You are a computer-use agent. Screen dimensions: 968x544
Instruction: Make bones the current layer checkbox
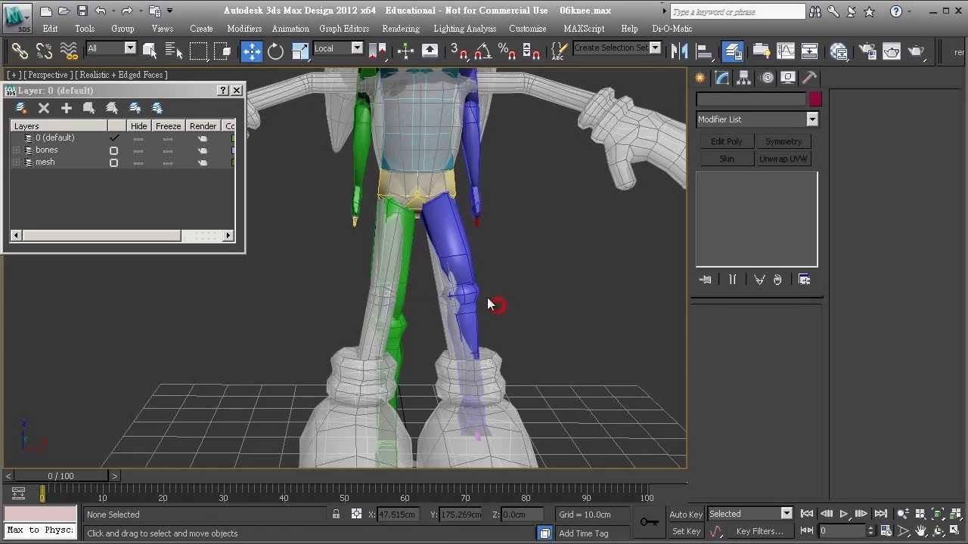point(113,150)
